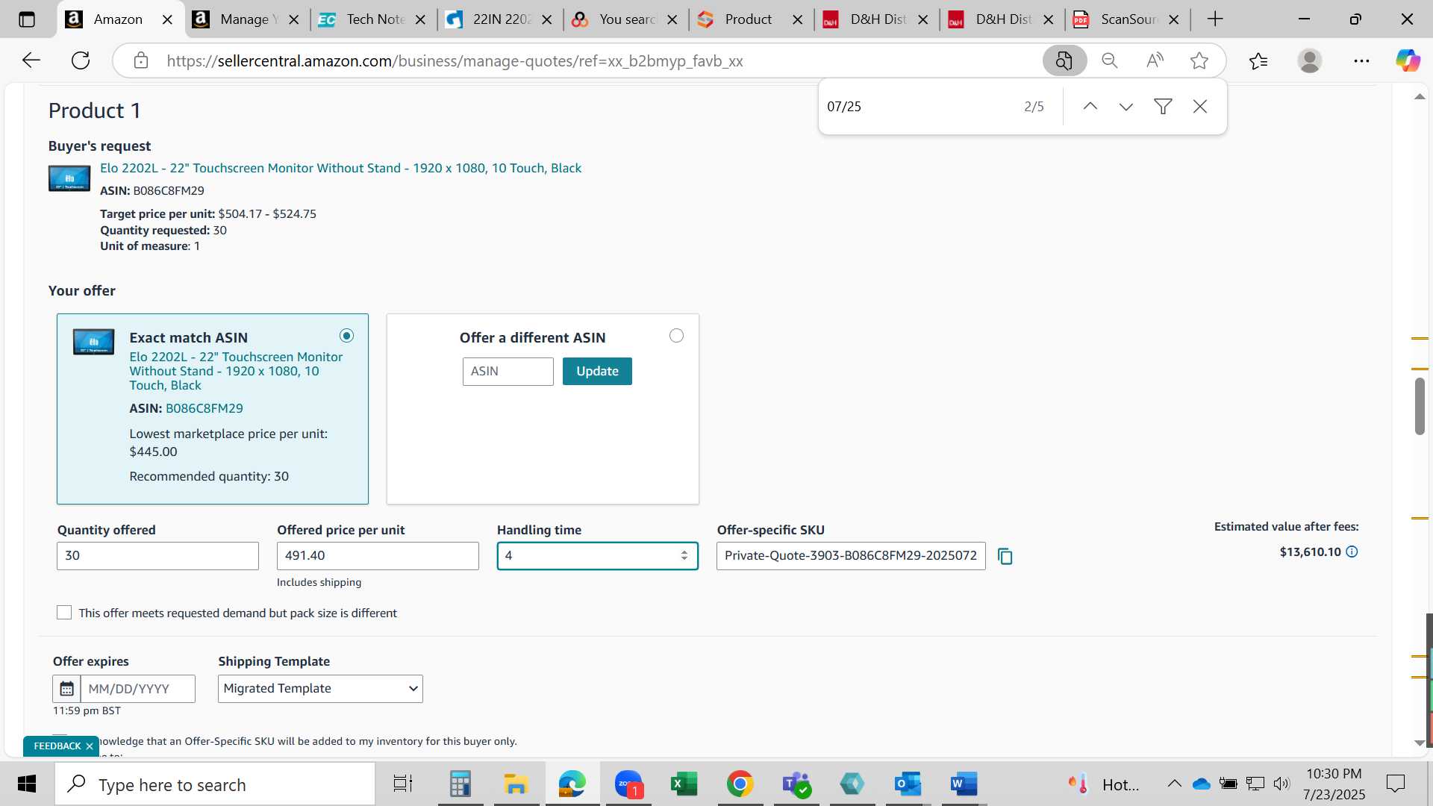This screenshot has height=806, width=1433.
Task: Open ASIN B086C8FM29 link in offer card
Action: pos(204,409)
